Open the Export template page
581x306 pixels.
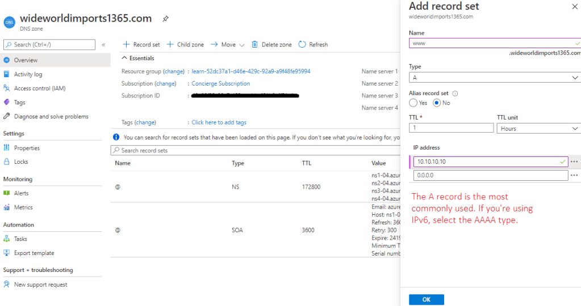[x=34, y=253]
